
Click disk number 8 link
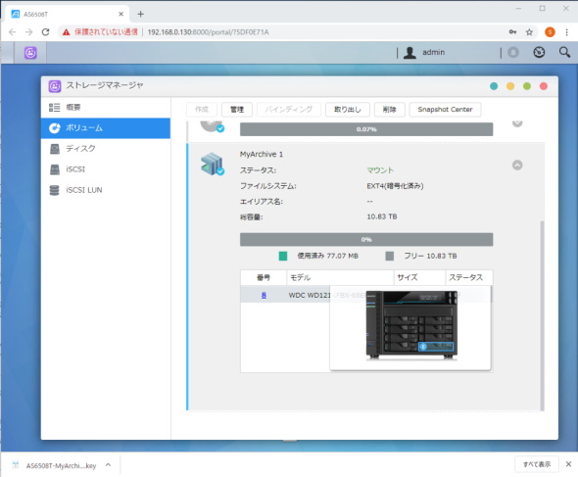(x=264, y=295)
